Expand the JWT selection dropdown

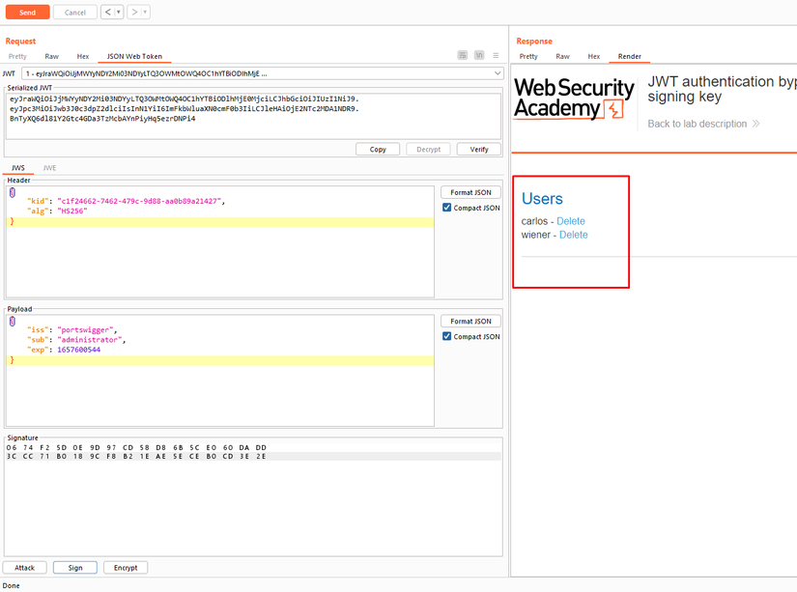tap(498, 73)
